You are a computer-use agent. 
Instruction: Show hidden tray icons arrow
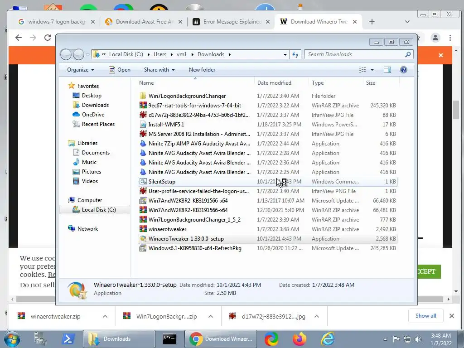(x=385, y=339)
